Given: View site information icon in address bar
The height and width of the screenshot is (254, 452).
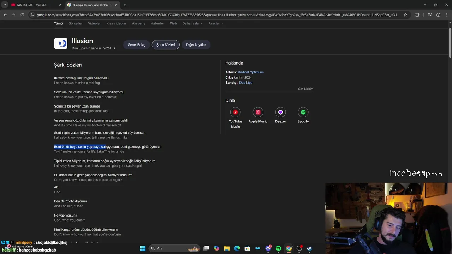Looking at the screenshot, I should (x=32, y=15).
